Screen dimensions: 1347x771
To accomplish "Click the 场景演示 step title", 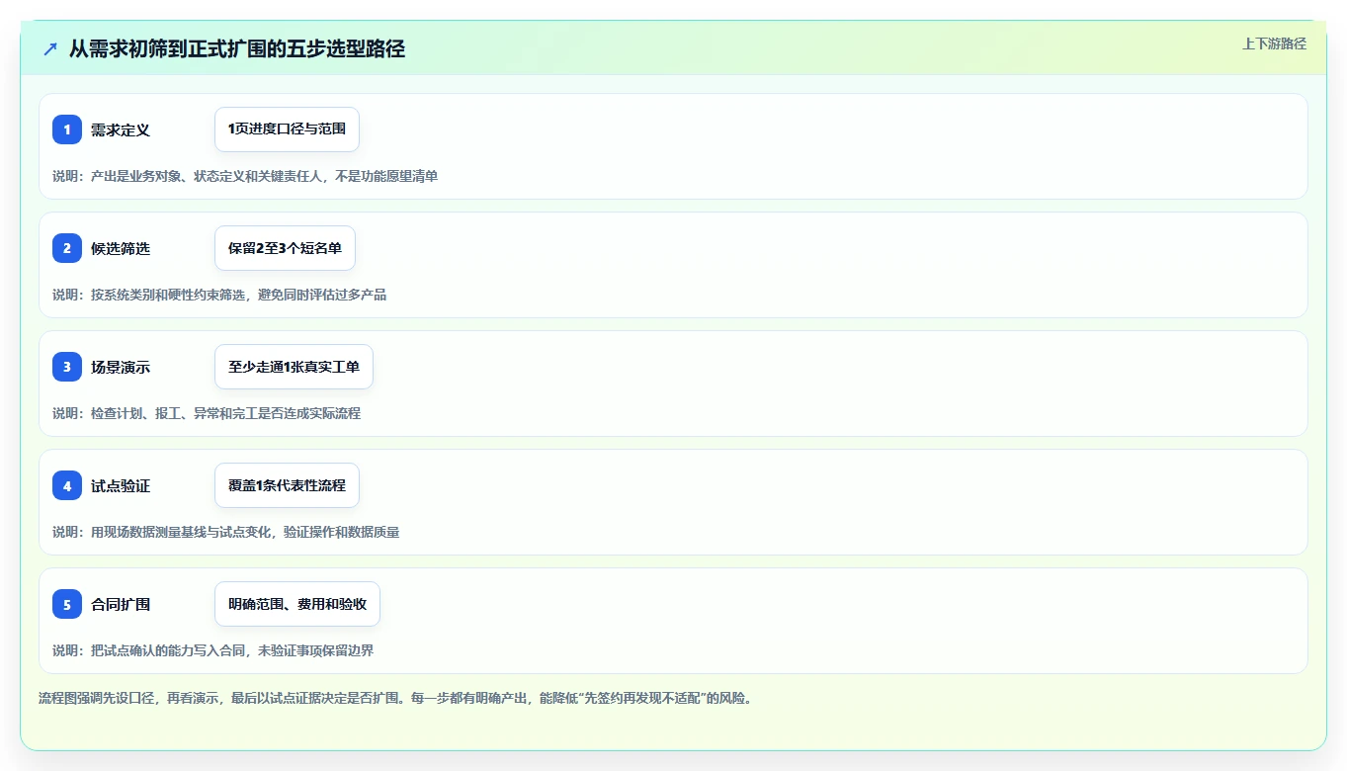I will click(121, 367).
